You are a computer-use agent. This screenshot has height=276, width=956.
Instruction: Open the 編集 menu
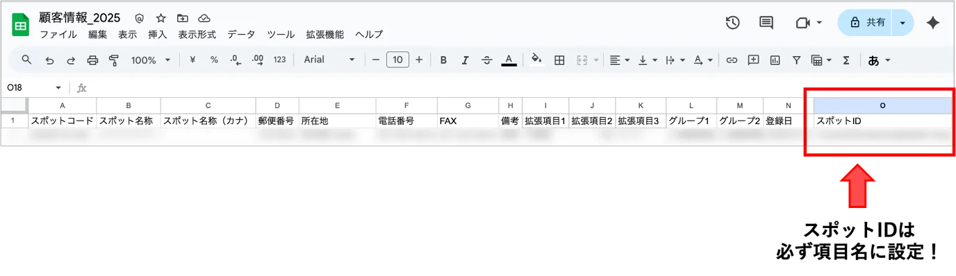[x=98, y=35]
